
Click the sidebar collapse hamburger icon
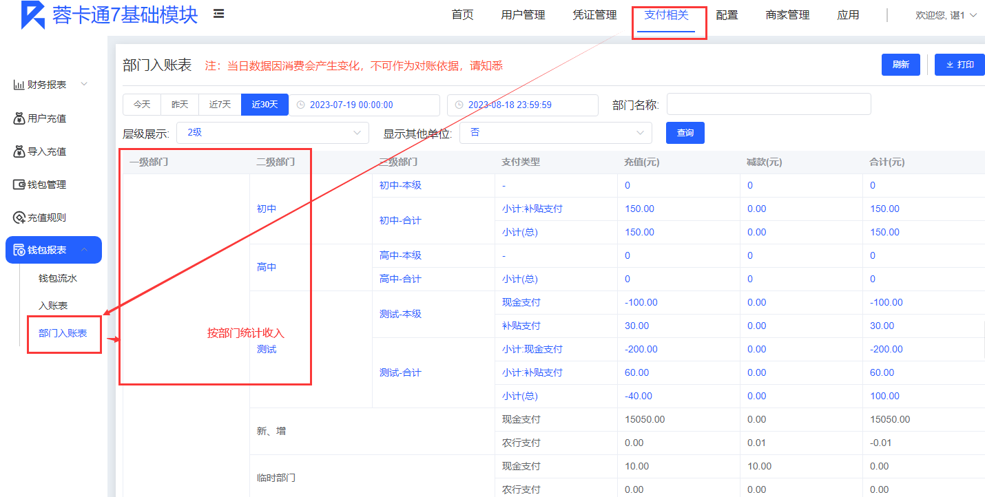click(218, 14)
